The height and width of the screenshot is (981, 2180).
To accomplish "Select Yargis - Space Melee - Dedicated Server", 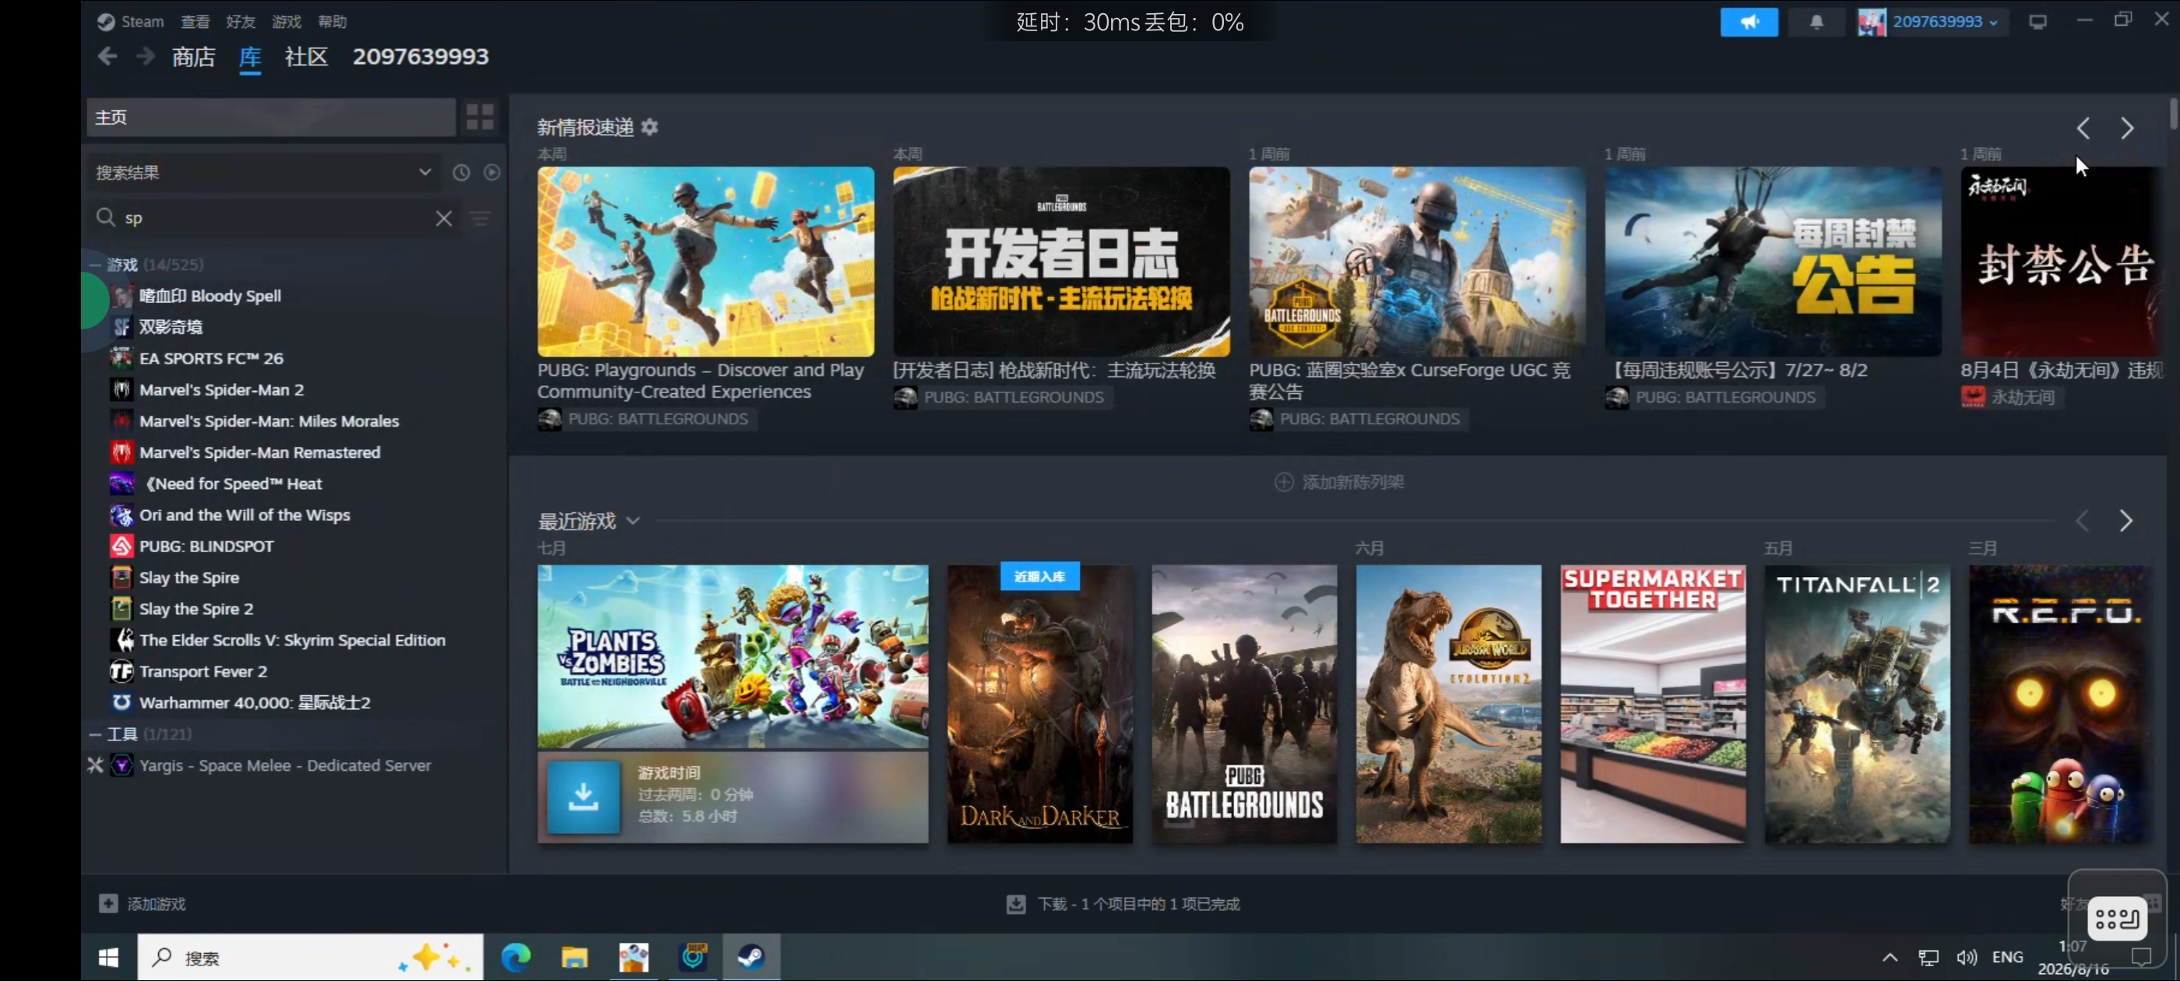I will (285, 766).
